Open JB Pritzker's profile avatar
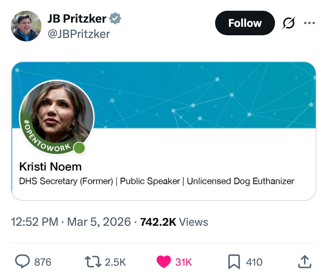The height and width of the screenshot is (276, 328). pos(26,26)
